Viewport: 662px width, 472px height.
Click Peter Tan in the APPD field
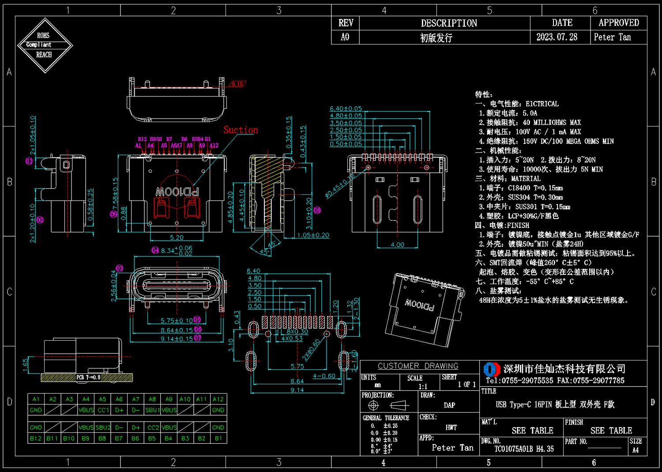(452, 448)
